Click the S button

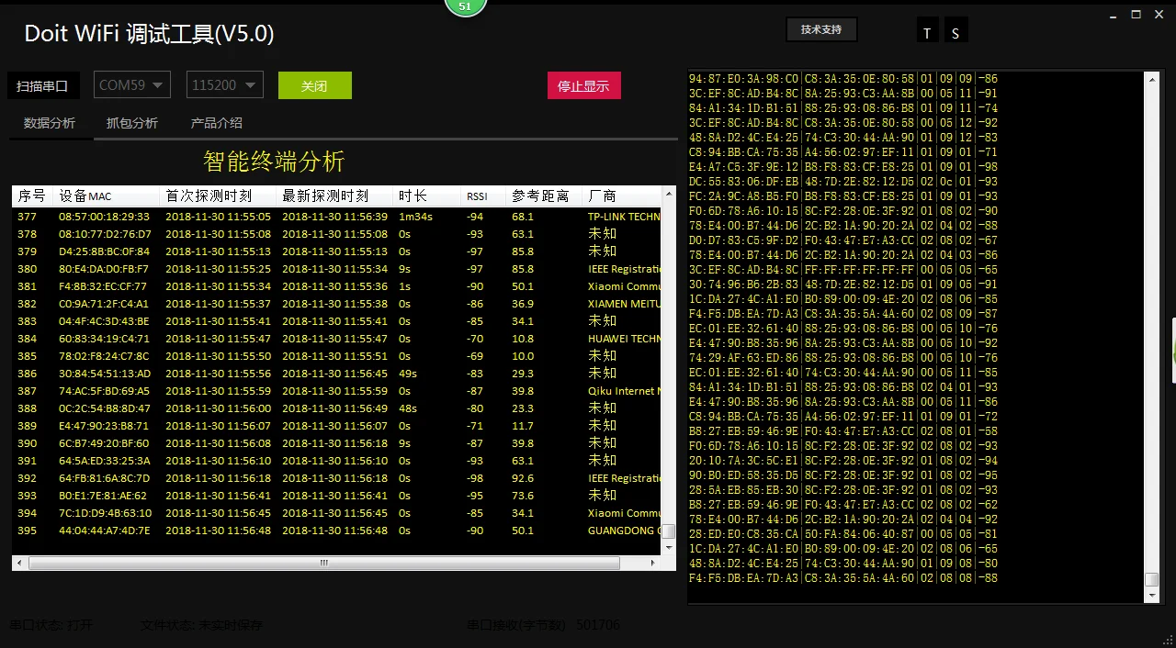click(x=955, y=30)
